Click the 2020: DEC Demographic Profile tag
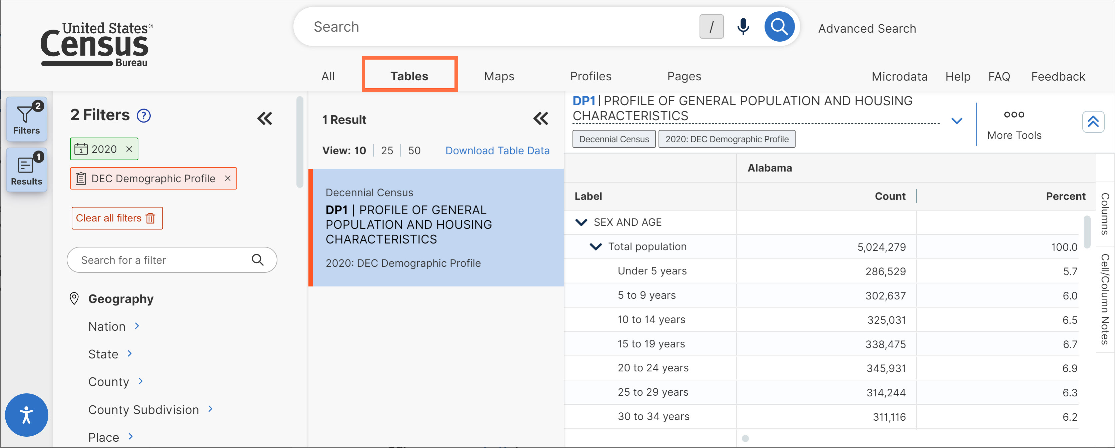Screen dimensions: 1115x448 point(727,139)
